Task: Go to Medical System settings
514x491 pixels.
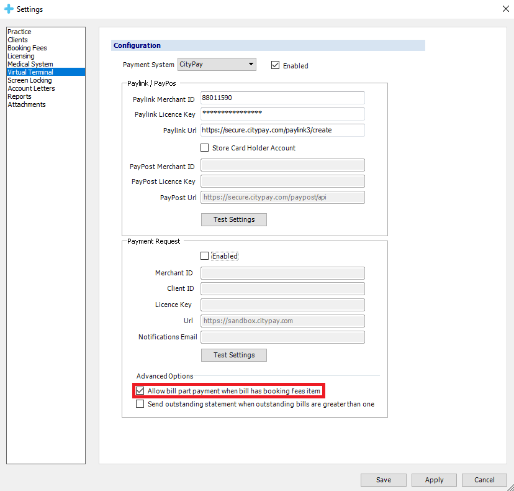Action: [30, 64]
